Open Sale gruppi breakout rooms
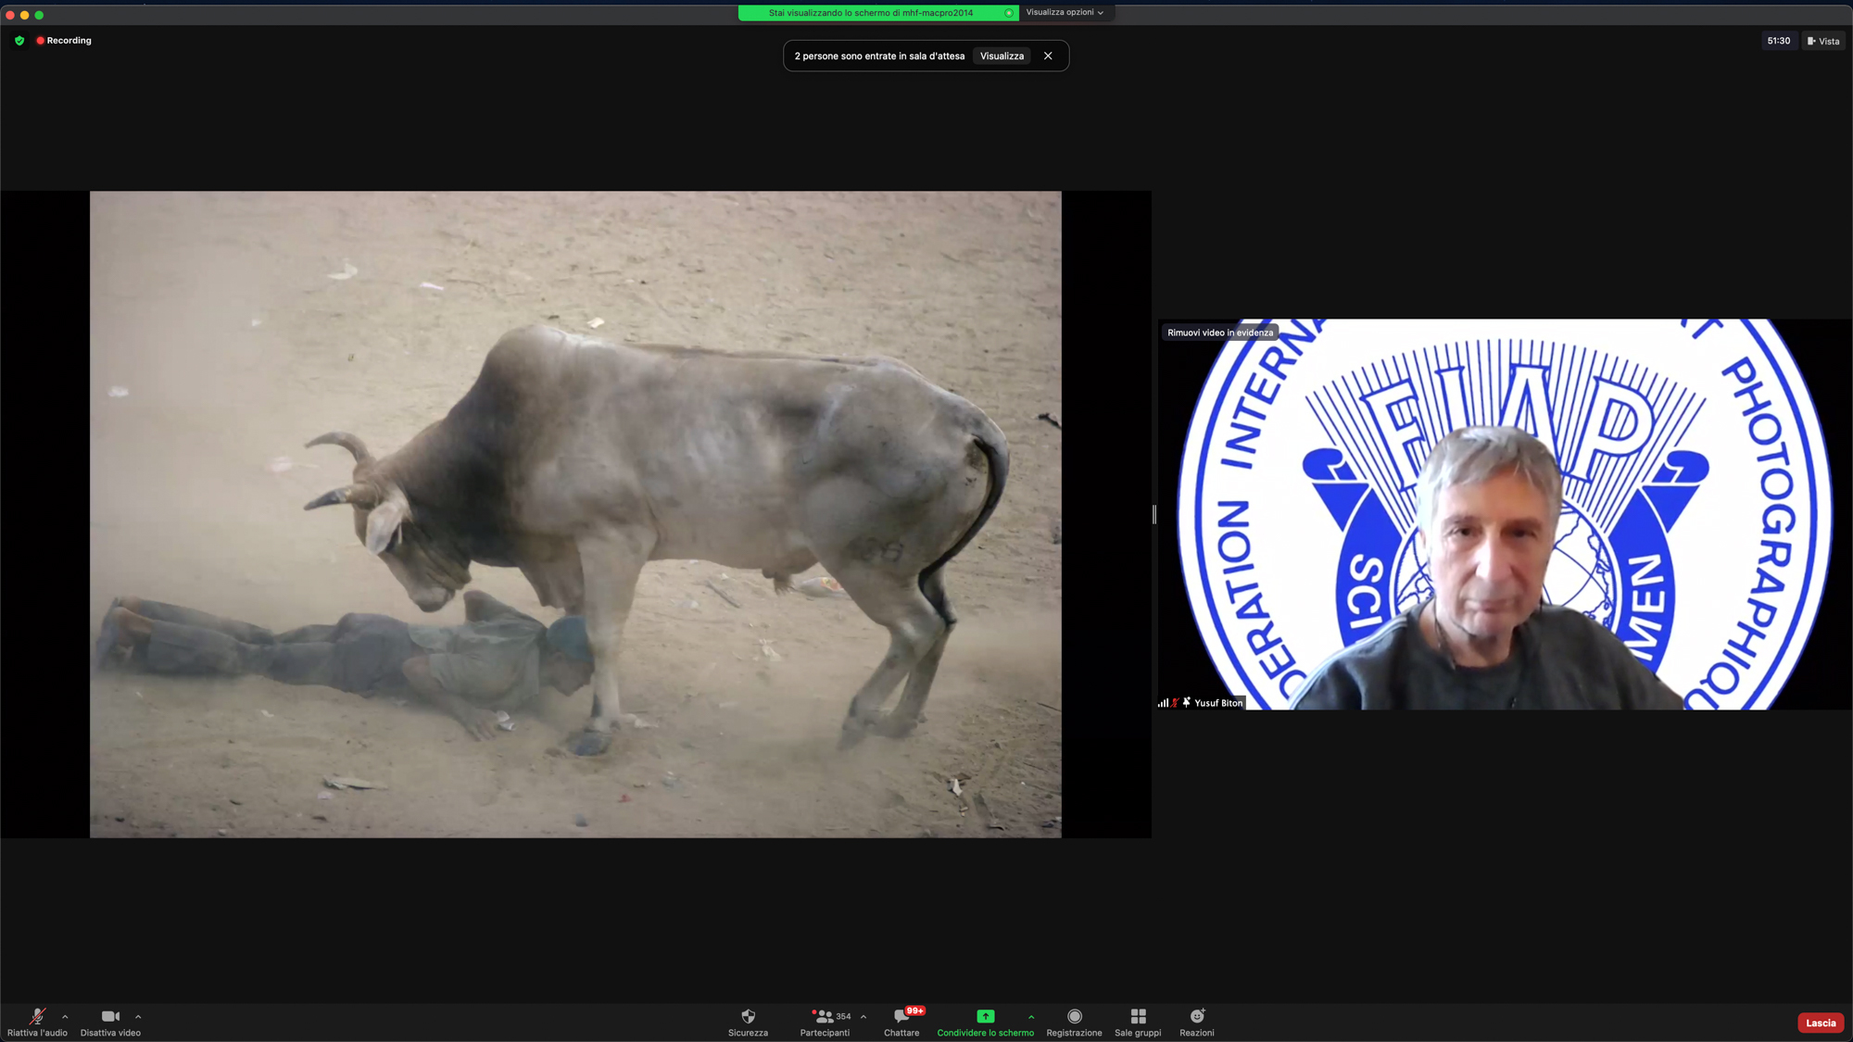The width and height of the screenshot is (1853, 1042). [x=1138, y=1017]
